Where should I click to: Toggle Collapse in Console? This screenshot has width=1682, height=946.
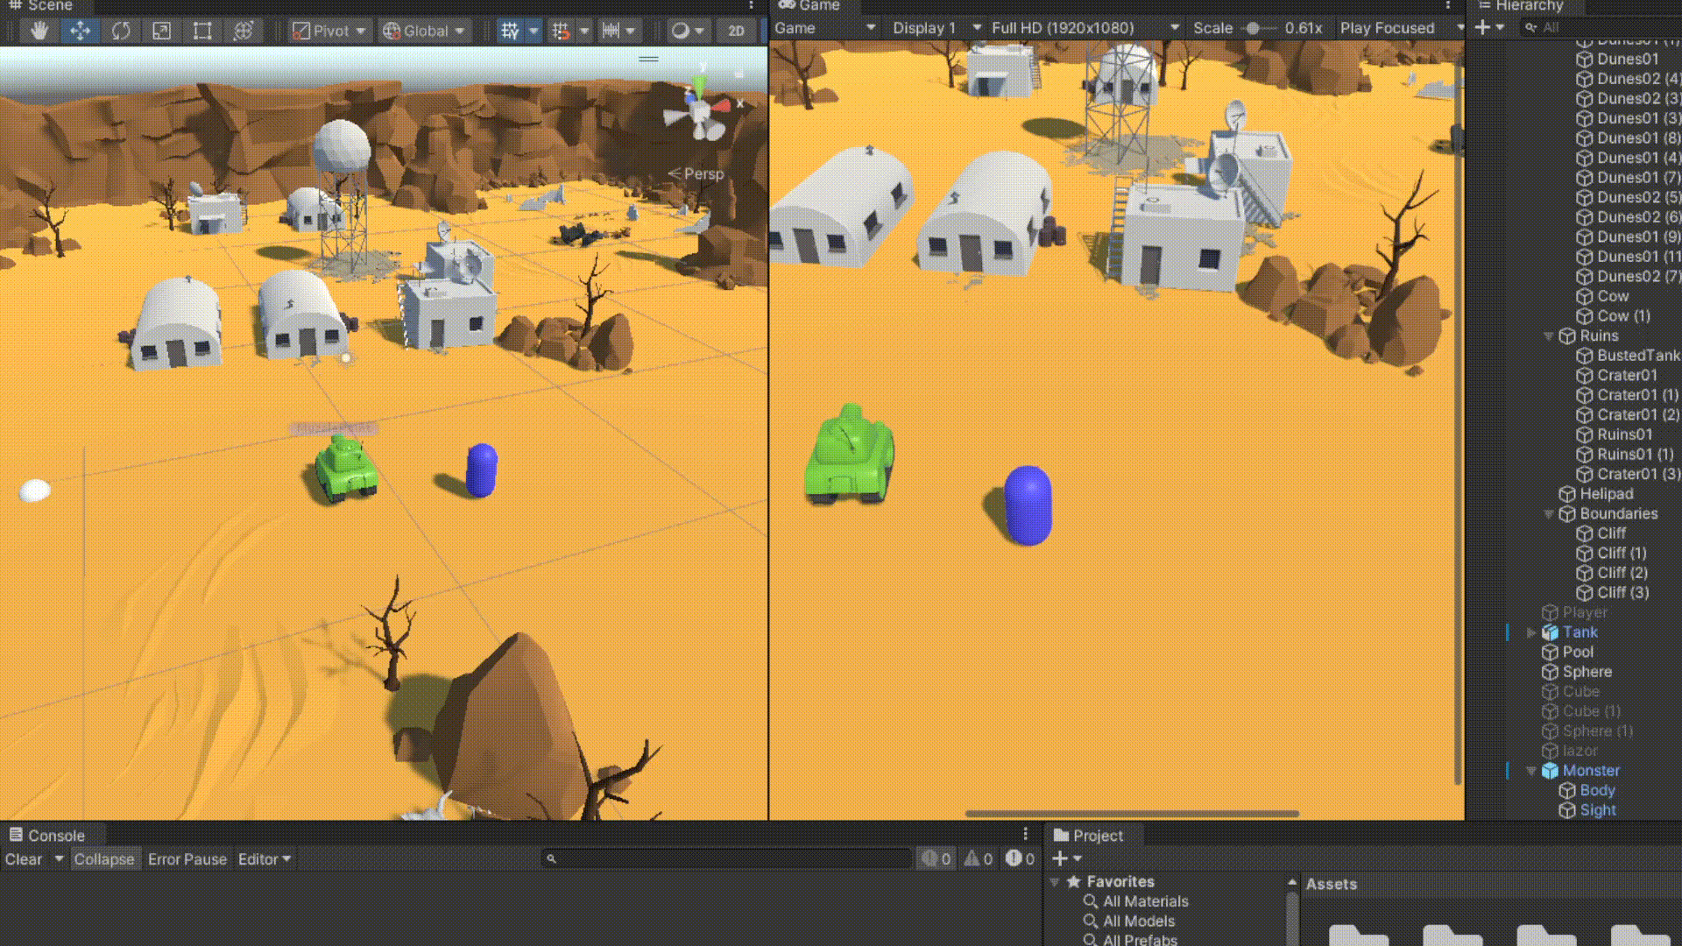(103, 859)
